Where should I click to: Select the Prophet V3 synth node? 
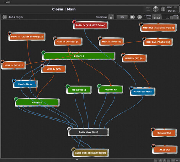point(110,89)
